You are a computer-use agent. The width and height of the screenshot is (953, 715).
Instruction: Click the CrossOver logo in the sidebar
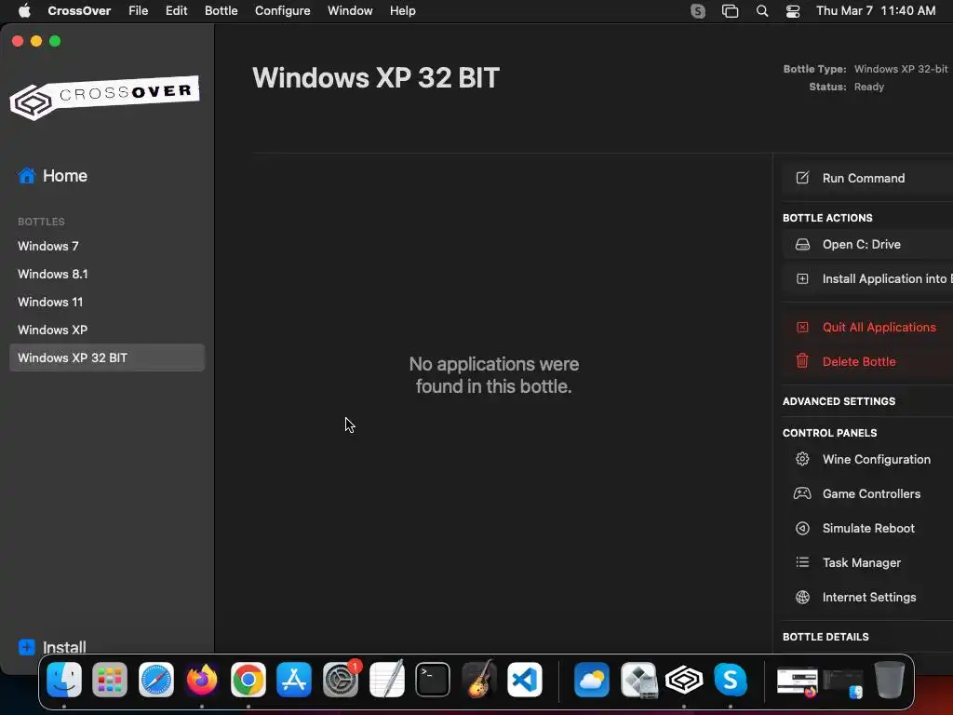click(104, 97)
